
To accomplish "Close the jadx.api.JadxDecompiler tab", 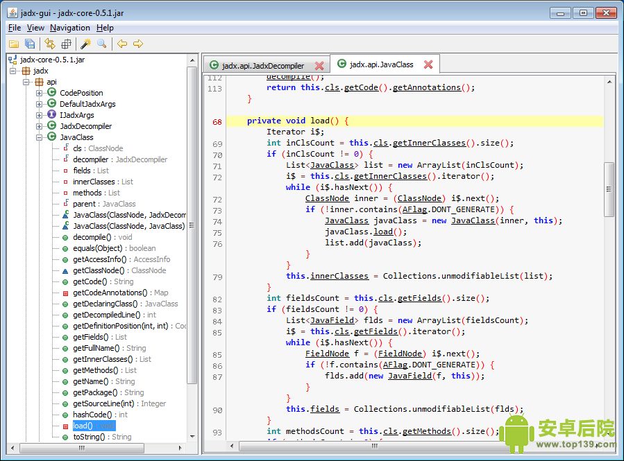I will click(x=319, y=66).
